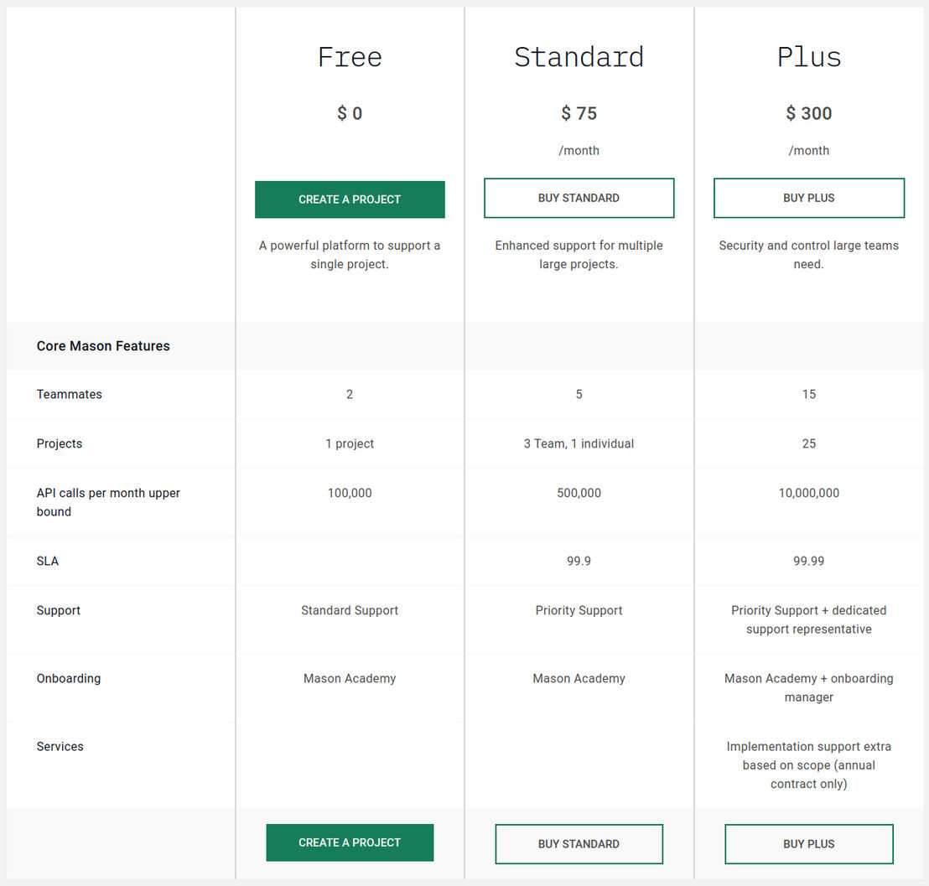
Task: Click the top BUY PLUS button
Action: (x=809, y=198)
